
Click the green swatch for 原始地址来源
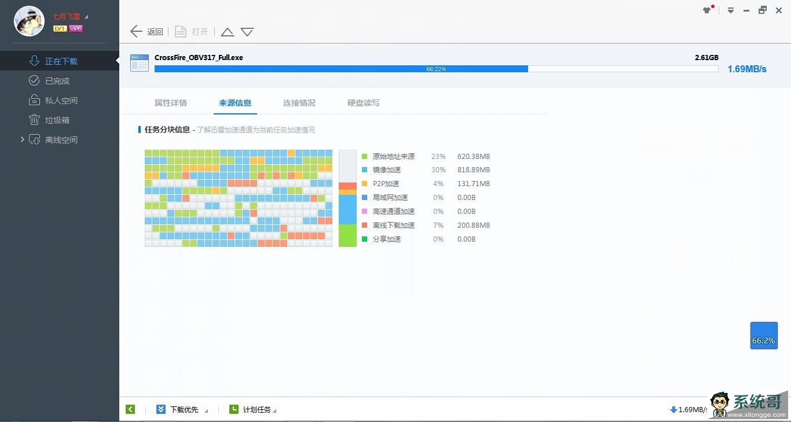(365, 157)
